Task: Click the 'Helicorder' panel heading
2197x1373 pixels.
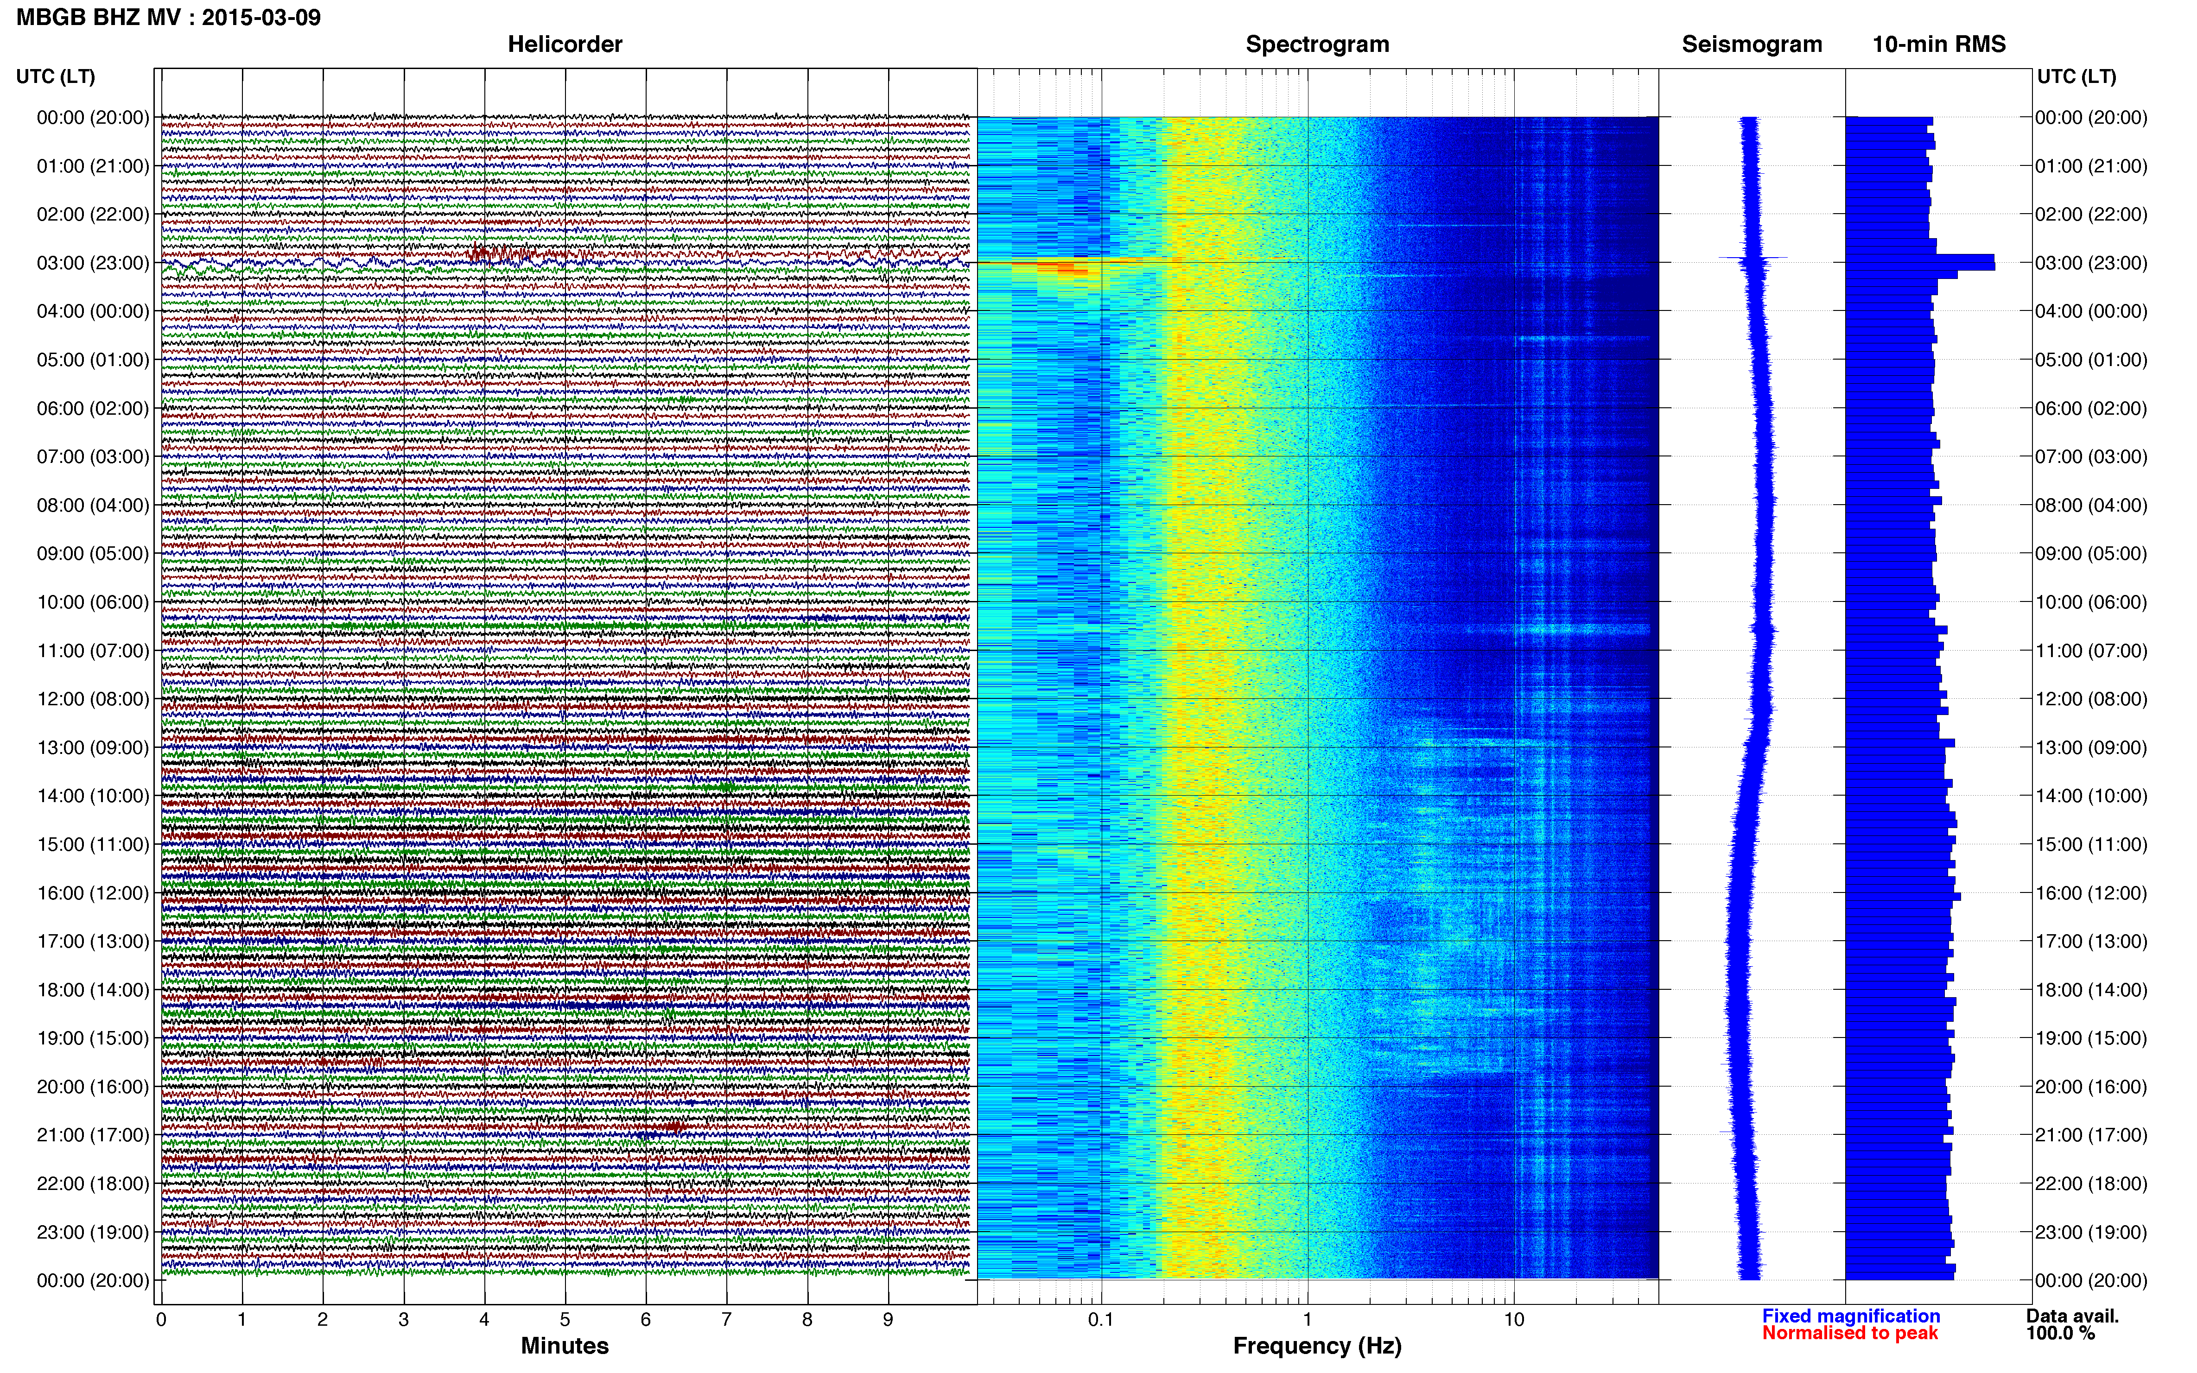Action: pos(565,44)
